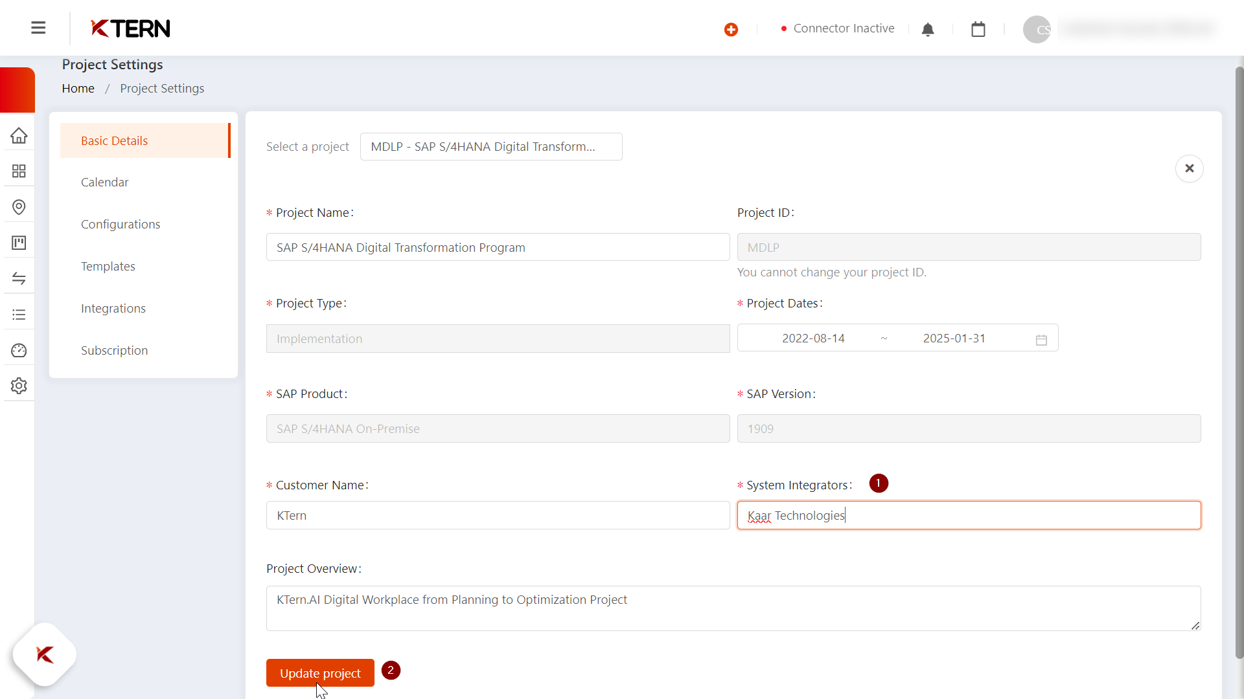Viewport: 1244px width, 699px height.
Task: Click 'You cannot change your project ID.' text
Action: pos(832,272)
